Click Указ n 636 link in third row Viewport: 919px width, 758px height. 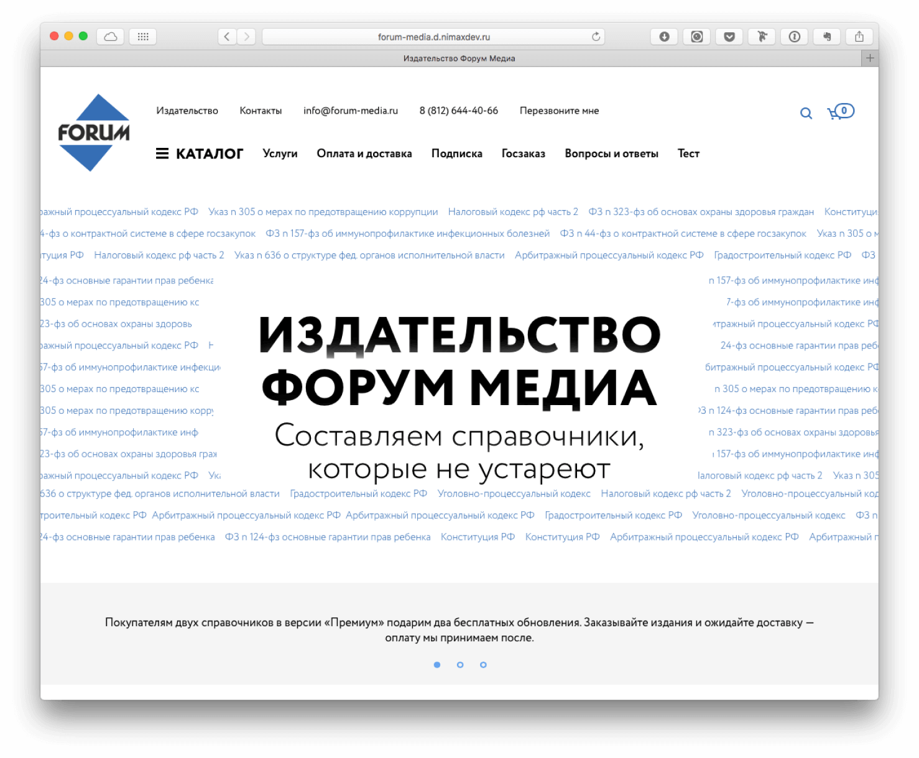[369, 255]
